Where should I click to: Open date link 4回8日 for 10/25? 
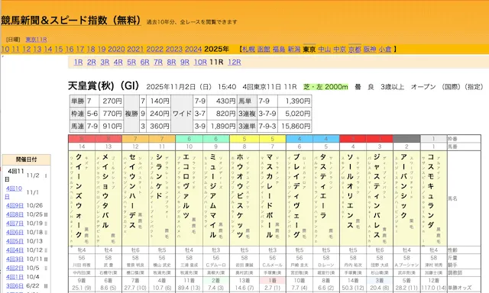coord(15,214)
